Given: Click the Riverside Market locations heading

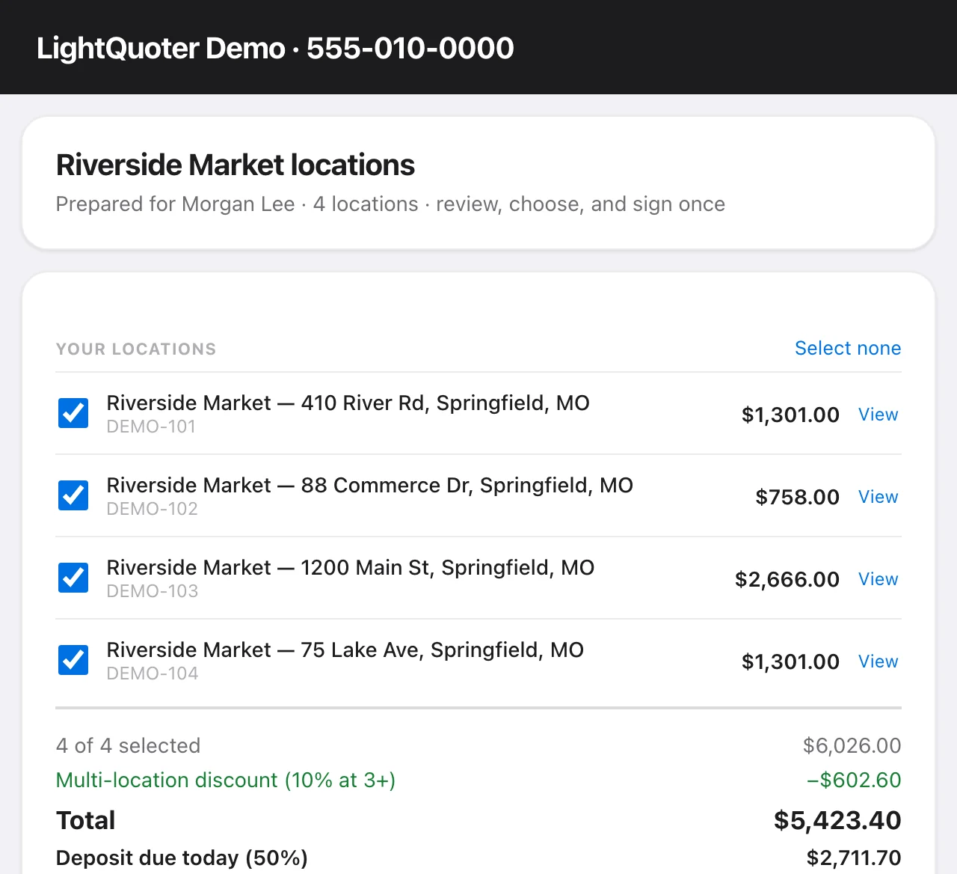Looking at the screenshot, I should pyautogui.click(x=236, y=165).
